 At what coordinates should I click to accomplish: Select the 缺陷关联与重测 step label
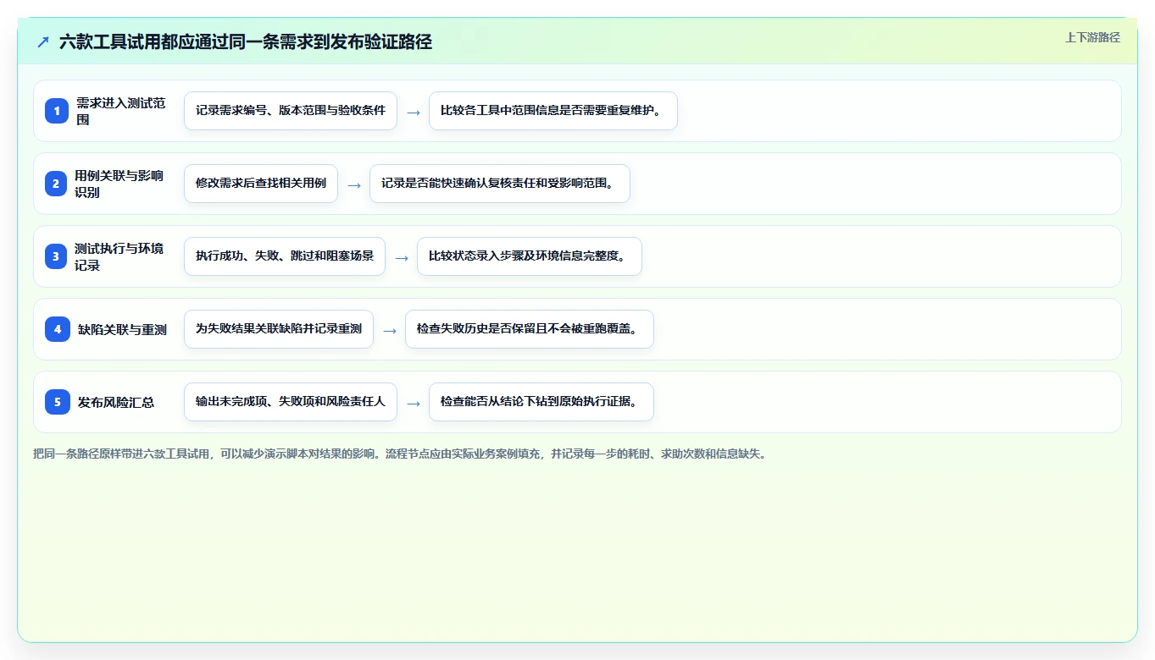(x=122, y=329)
